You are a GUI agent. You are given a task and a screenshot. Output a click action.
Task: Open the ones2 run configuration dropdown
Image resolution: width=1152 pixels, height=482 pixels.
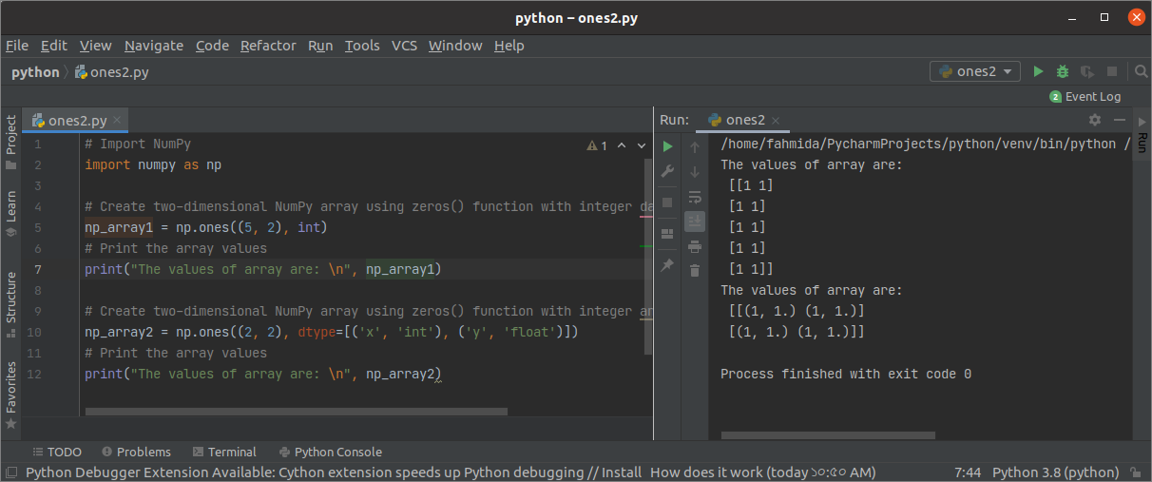(x=975, y=71)
